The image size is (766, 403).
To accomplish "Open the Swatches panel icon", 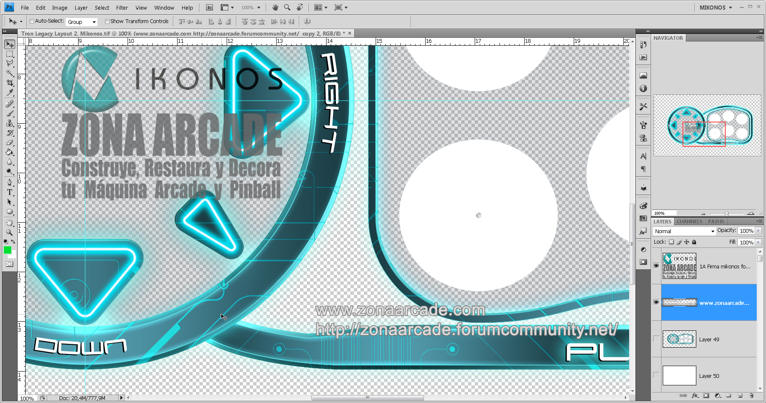I will tap(643, 218).
